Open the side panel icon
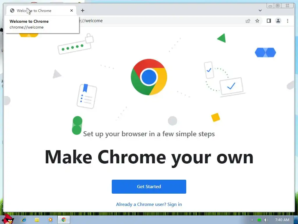 click(x=269, y=21)
